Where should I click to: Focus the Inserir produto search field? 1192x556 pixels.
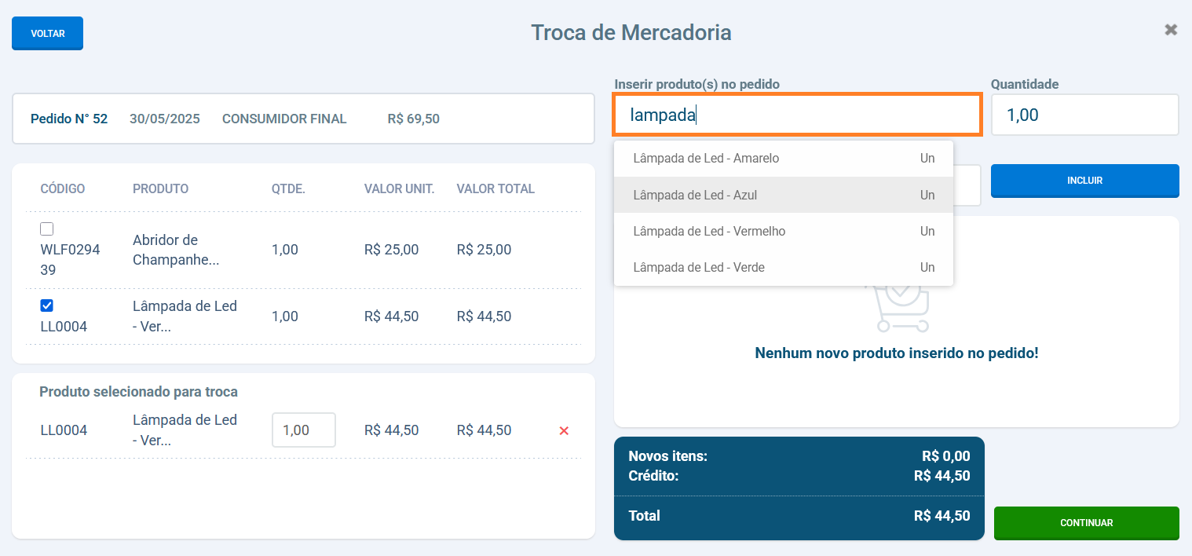tap(797, 115)
